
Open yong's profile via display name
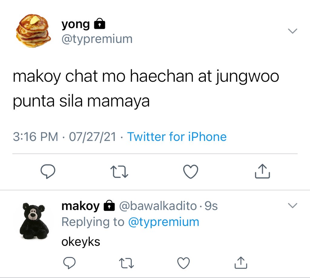coord(75,25)
